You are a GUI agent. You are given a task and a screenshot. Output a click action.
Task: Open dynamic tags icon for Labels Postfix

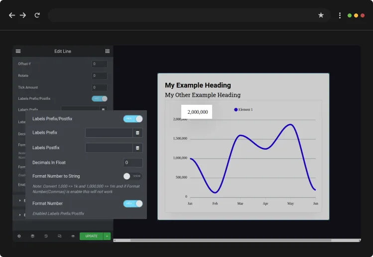coord(137,148)
